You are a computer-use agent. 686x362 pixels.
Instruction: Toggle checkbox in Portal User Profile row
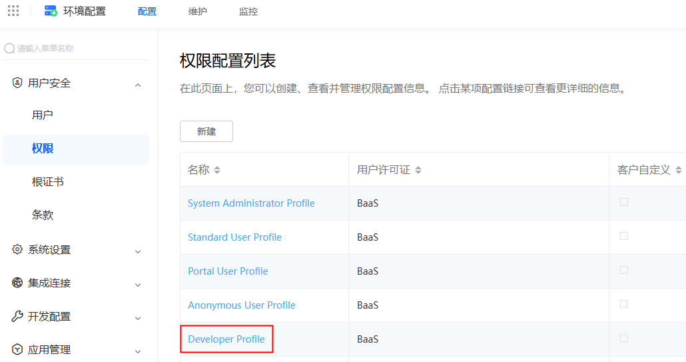(624, 270)
